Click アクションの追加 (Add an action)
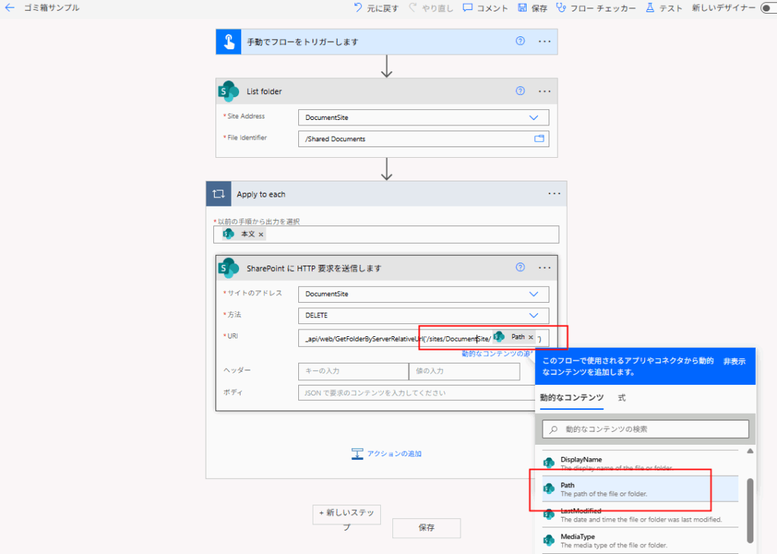This screenshot has width=777, height=554. [386, 453]
